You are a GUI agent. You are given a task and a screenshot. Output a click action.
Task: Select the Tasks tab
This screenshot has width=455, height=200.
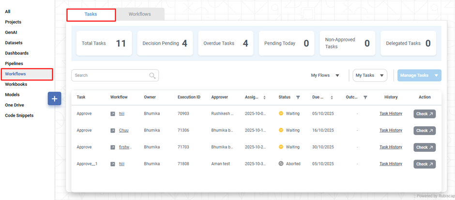(x=91, y=14)
